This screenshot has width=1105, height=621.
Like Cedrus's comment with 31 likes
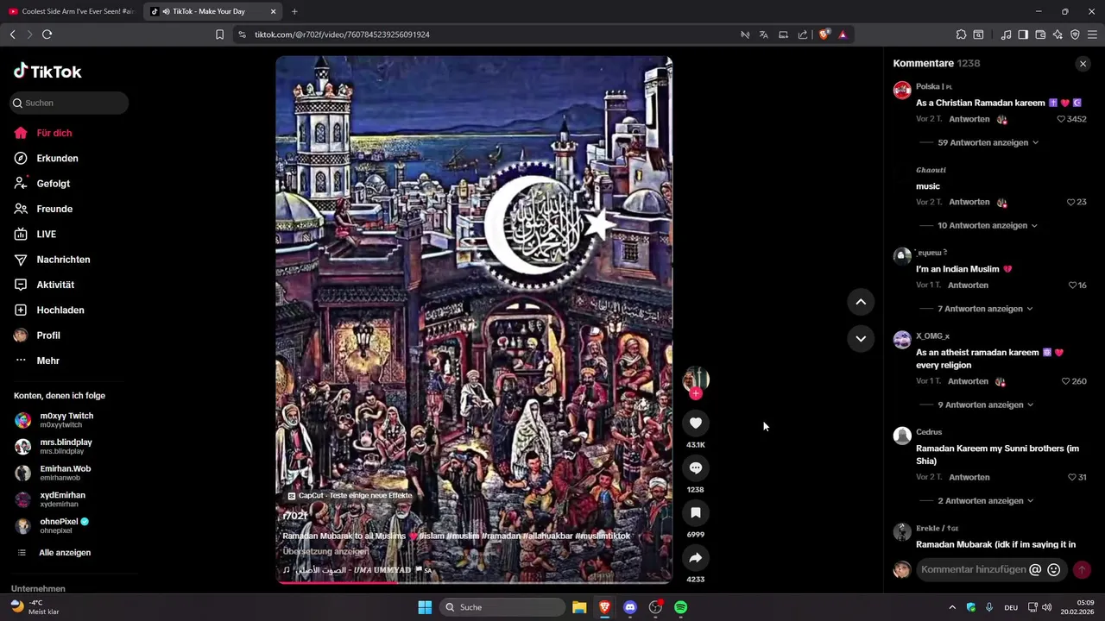[x=1072, y=477]
